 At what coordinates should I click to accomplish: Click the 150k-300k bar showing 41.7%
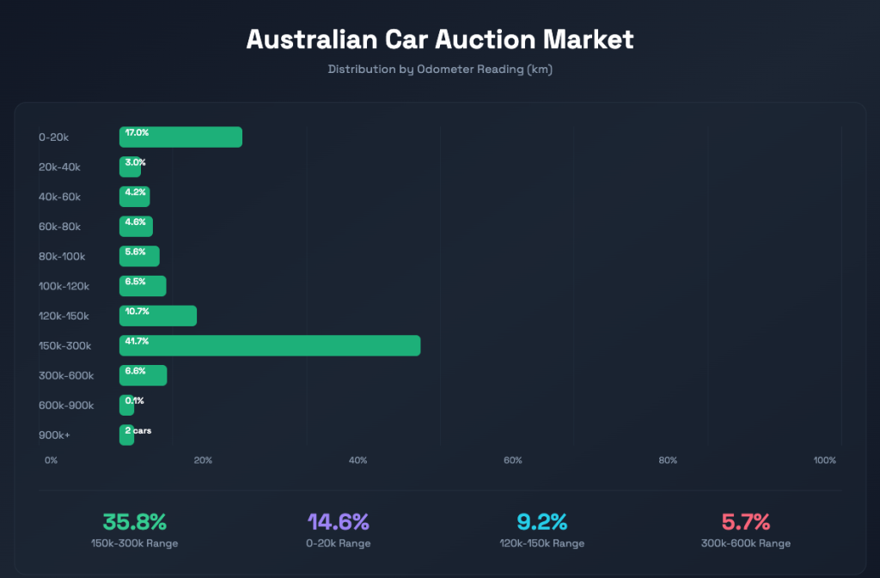[270, 345]
